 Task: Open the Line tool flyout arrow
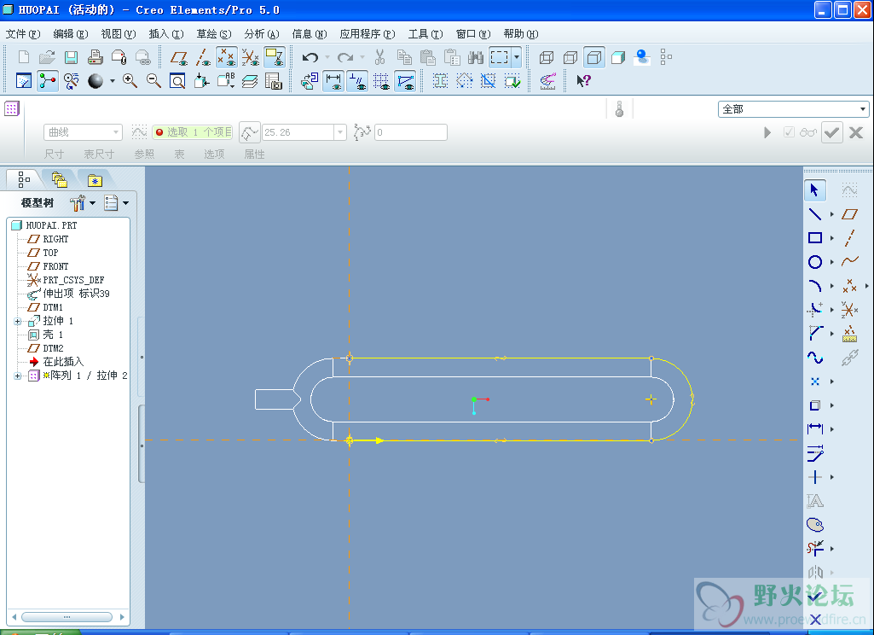click(x=831, y=214)
